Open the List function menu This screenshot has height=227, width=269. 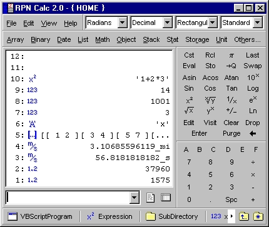83,39
